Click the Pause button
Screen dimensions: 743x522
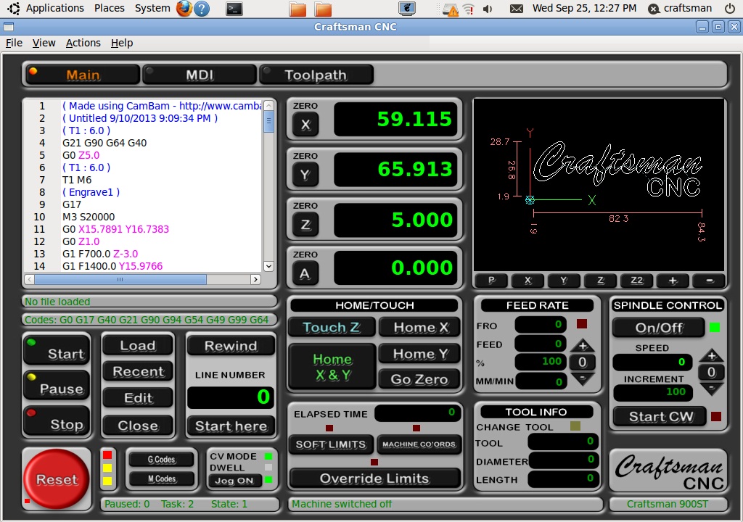point(57,385)
